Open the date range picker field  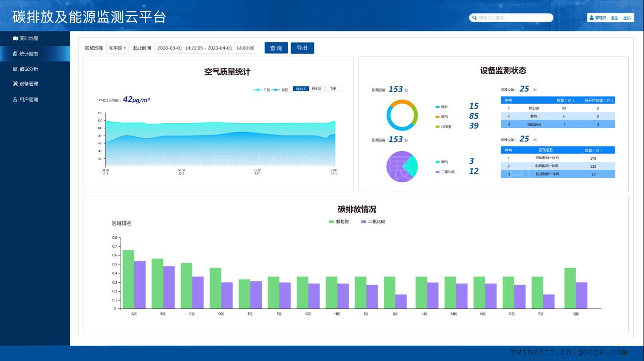click(207, 48)
